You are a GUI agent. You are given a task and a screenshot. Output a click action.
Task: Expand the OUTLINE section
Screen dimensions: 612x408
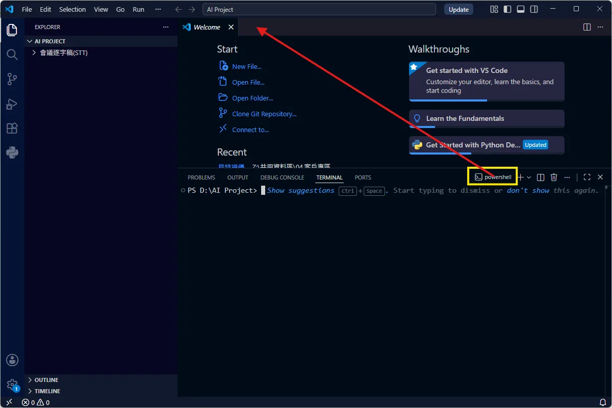point(101,380)
